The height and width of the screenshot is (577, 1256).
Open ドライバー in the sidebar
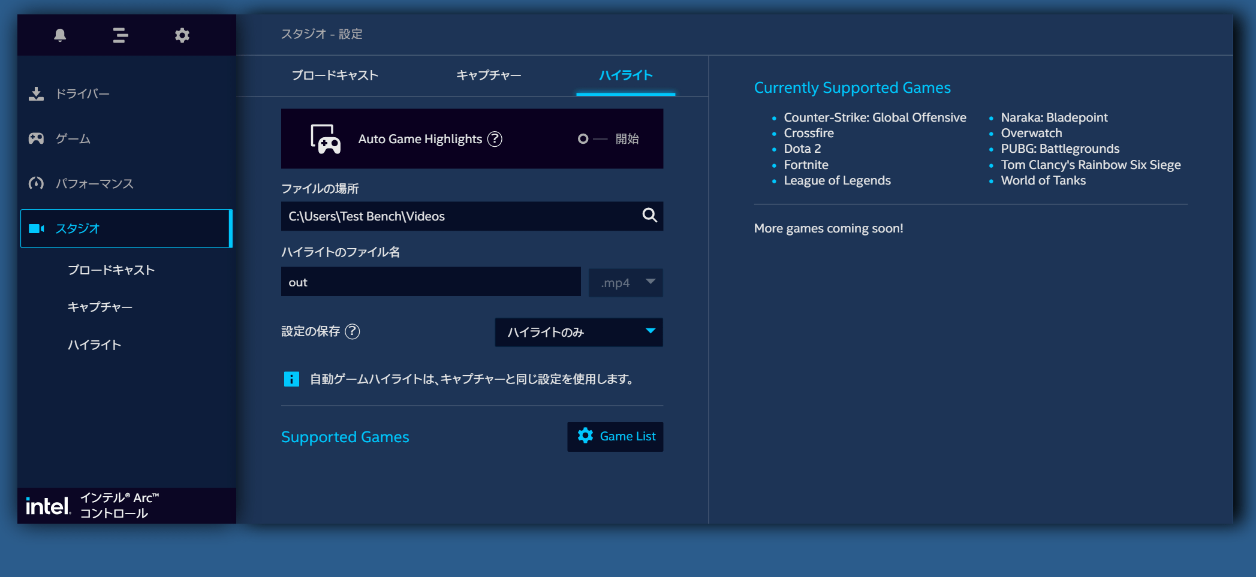point(126,93)
